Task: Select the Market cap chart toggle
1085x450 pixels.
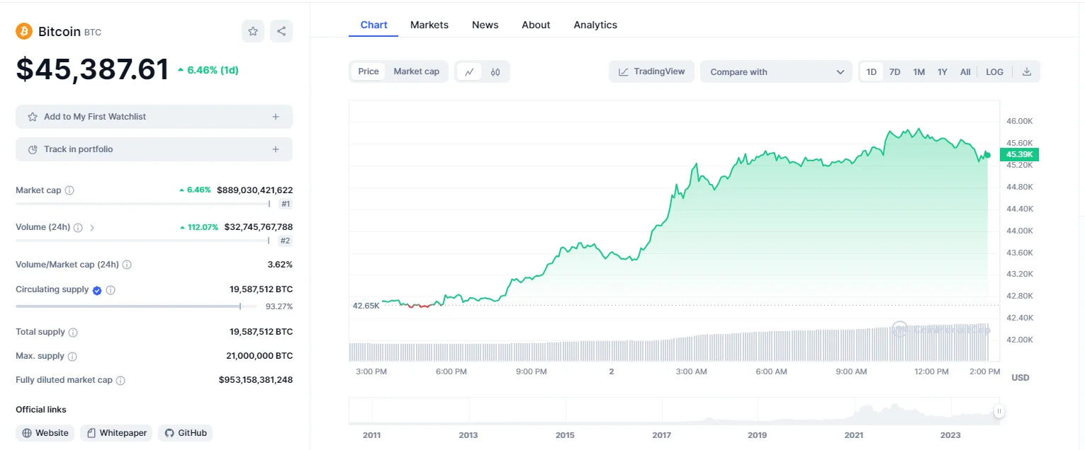Action: click(x=417, y=71)
